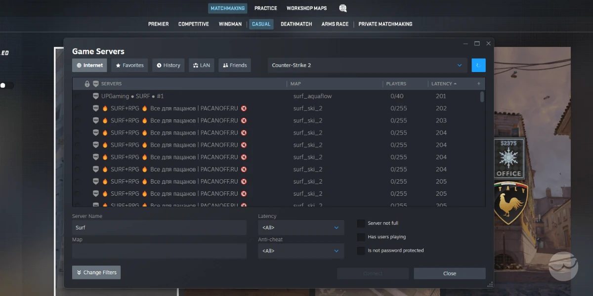
Task: Close the Game Servers window with X
Action: (488, 43)
